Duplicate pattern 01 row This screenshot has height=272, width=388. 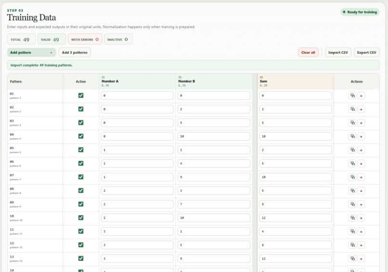tap(352, 95)
